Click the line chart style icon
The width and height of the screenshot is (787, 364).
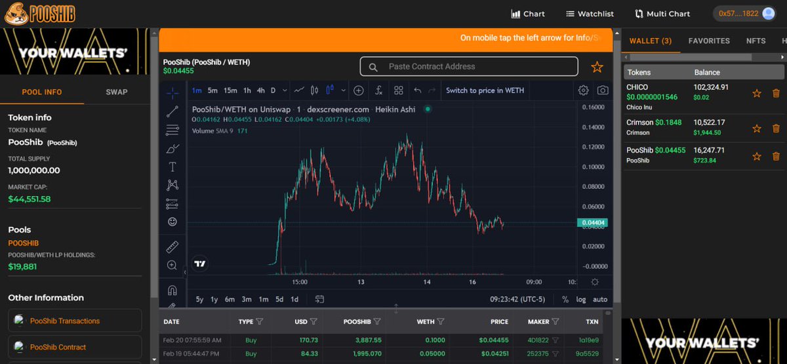coord(299,90)
